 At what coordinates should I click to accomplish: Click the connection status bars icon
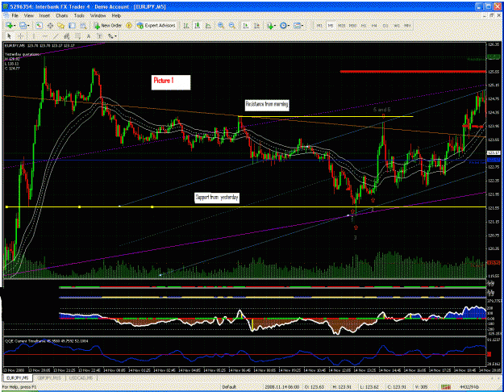coord(445,387)
